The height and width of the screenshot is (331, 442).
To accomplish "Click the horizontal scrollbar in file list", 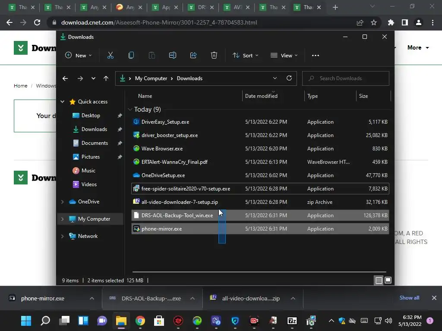I will tap(259, 272).
